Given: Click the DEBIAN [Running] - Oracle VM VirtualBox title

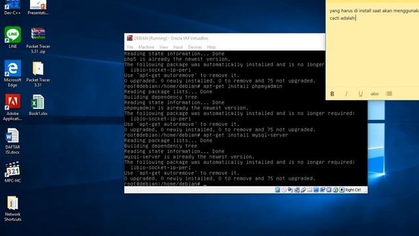Looking at the screenshot, I should pyautogui.click(x=171, y=38).
